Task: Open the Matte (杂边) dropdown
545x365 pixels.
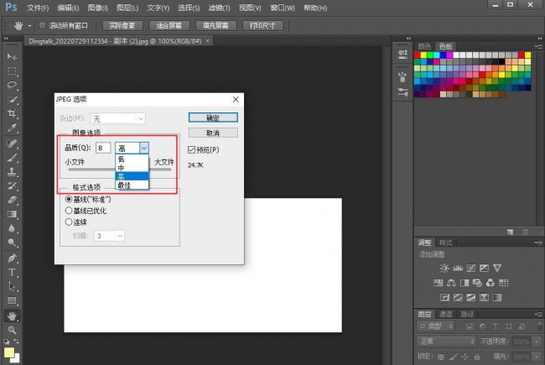Action: tap(118, 118)
